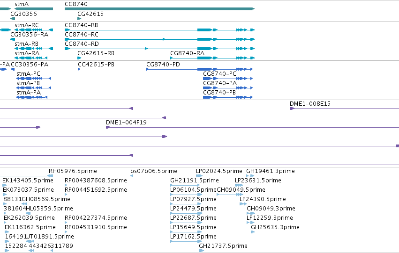Click the CG30356 gene arrow
Screen dimensions: 399x253
13,19
